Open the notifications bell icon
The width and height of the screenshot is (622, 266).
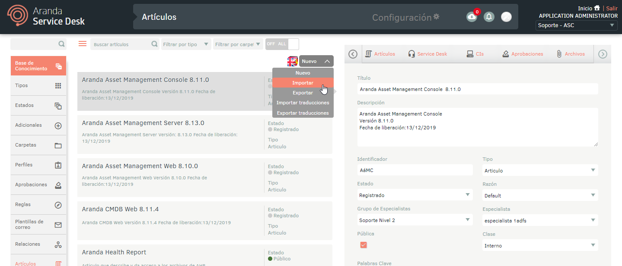489,17
